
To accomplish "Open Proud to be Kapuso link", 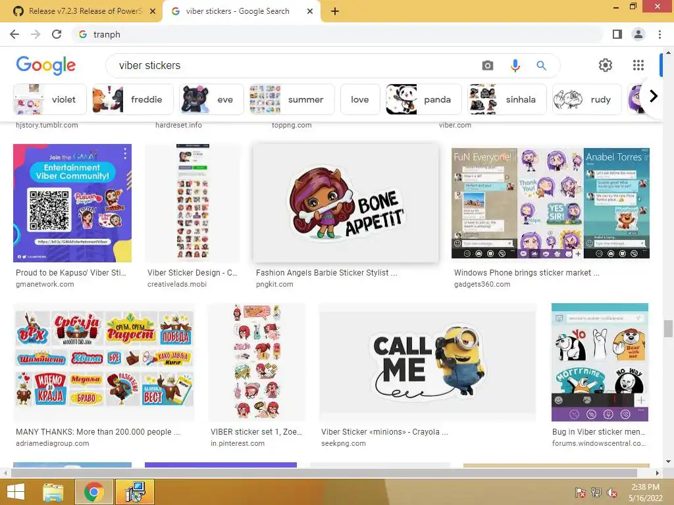I will pyautogui.click(x=71, y=273).
